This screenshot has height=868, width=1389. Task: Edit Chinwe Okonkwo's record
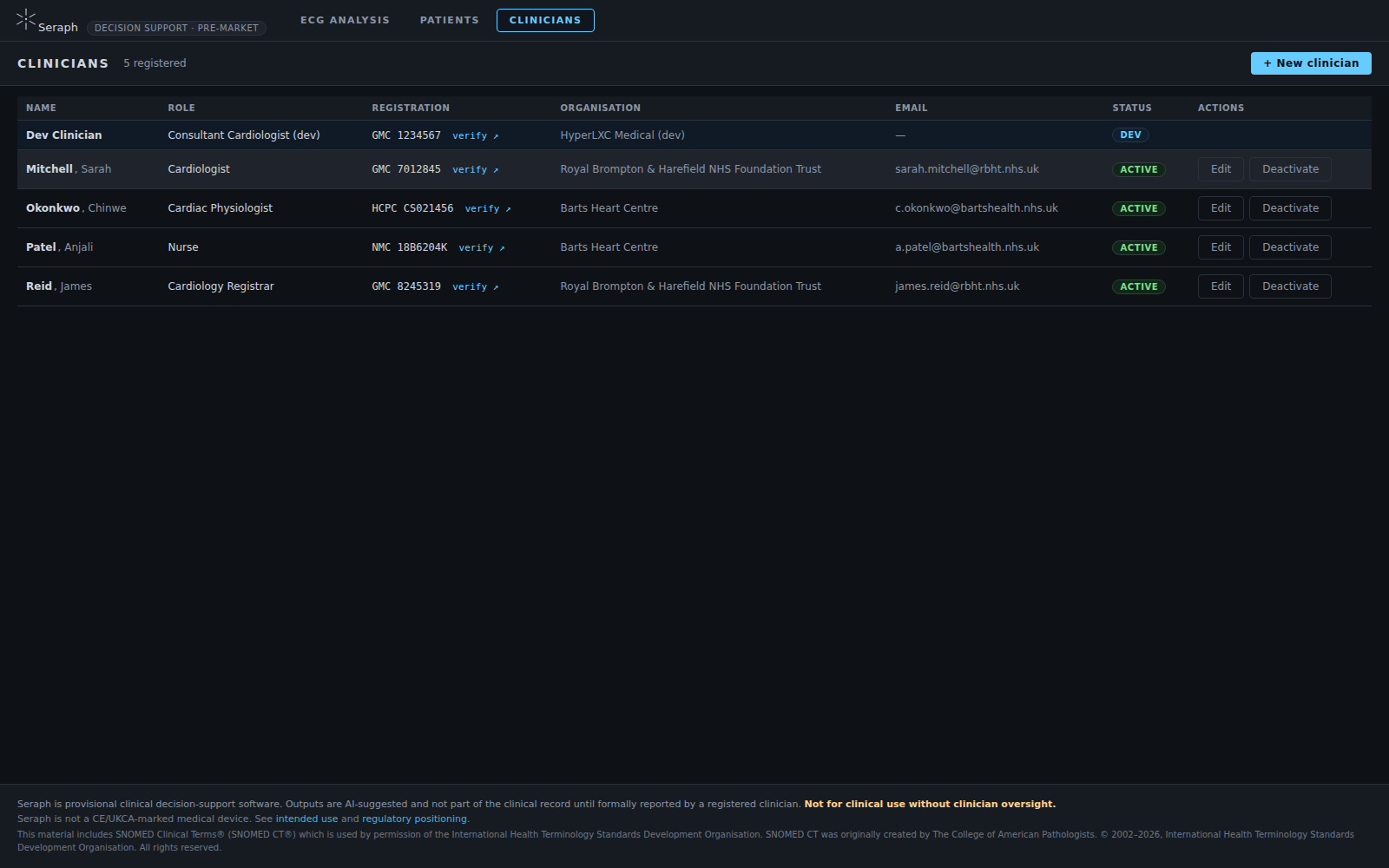click(x=1221, y=208)
